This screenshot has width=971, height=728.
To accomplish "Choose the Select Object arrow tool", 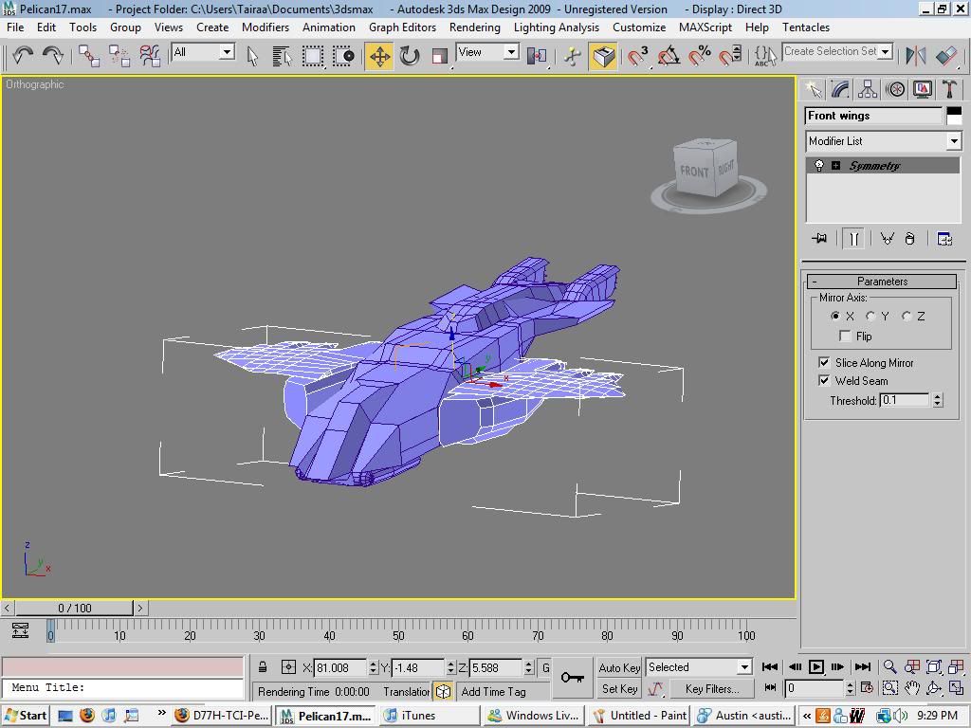I will coord(252,56).
